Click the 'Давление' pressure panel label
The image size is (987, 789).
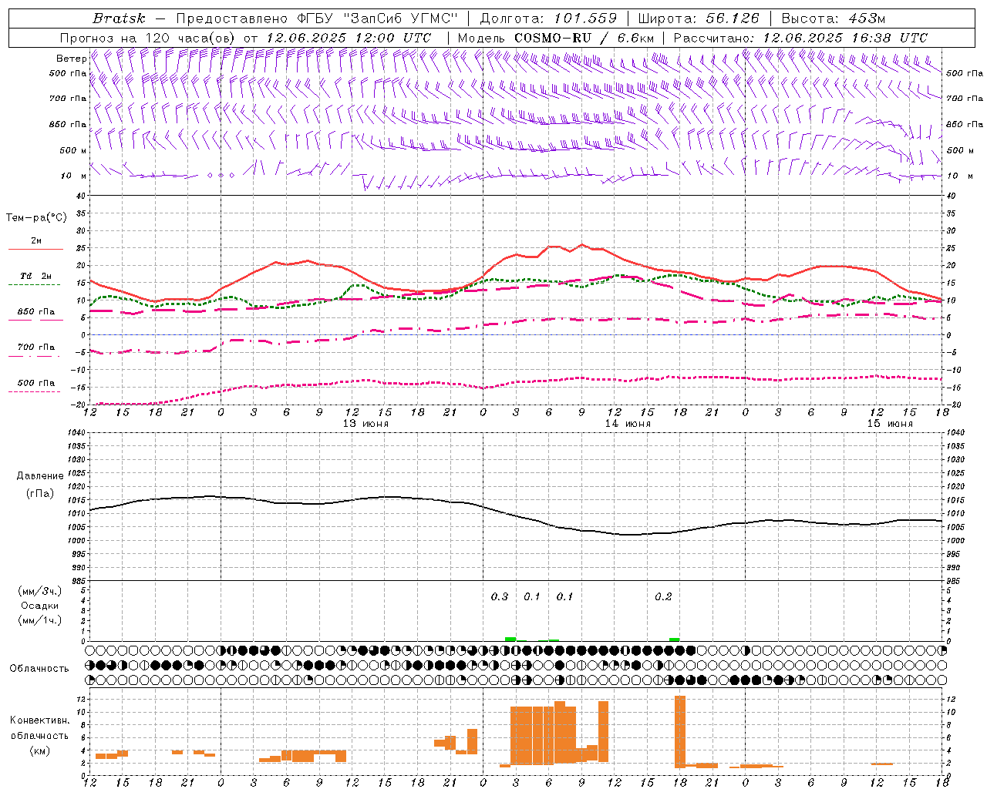pyautogui.click(x=39, y=476)
